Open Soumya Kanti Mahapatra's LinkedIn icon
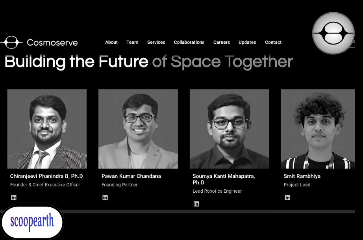 pos(196,204)
